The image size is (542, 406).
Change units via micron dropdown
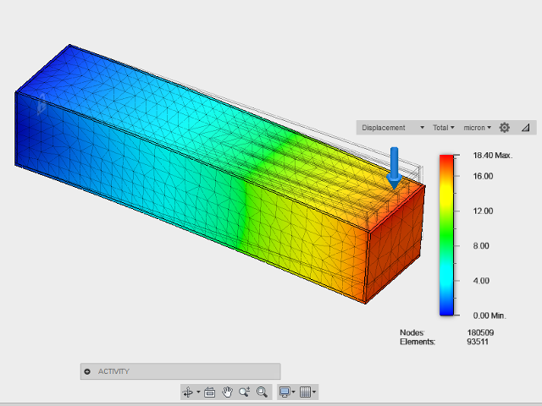coord(478,128)
